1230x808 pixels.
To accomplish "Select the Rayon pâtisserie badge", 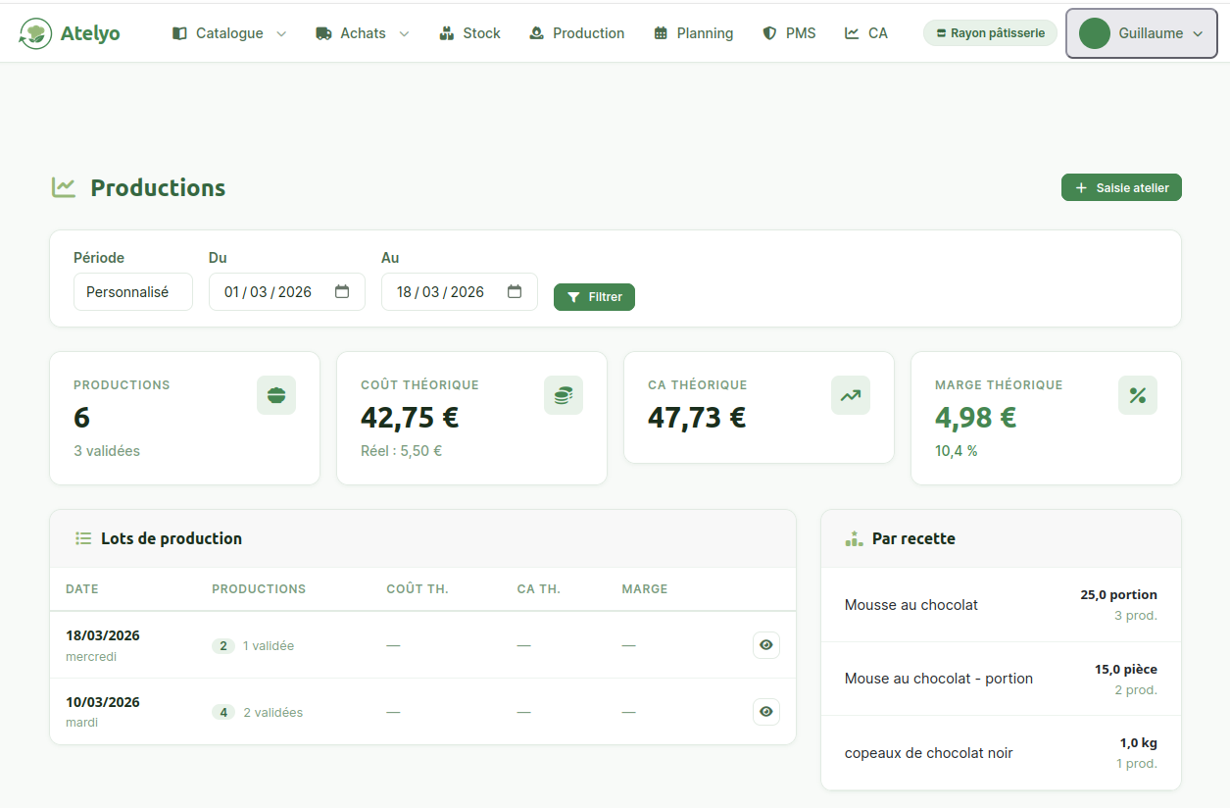I will point(990,33).
